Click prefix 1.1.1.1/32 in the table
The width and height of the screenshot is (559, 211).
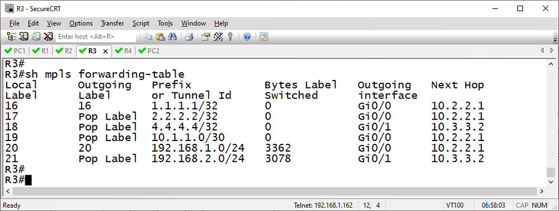coord(185,106)
